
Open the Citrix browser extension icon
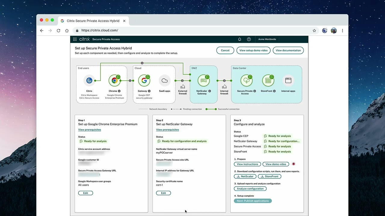(x=325, y=31)
